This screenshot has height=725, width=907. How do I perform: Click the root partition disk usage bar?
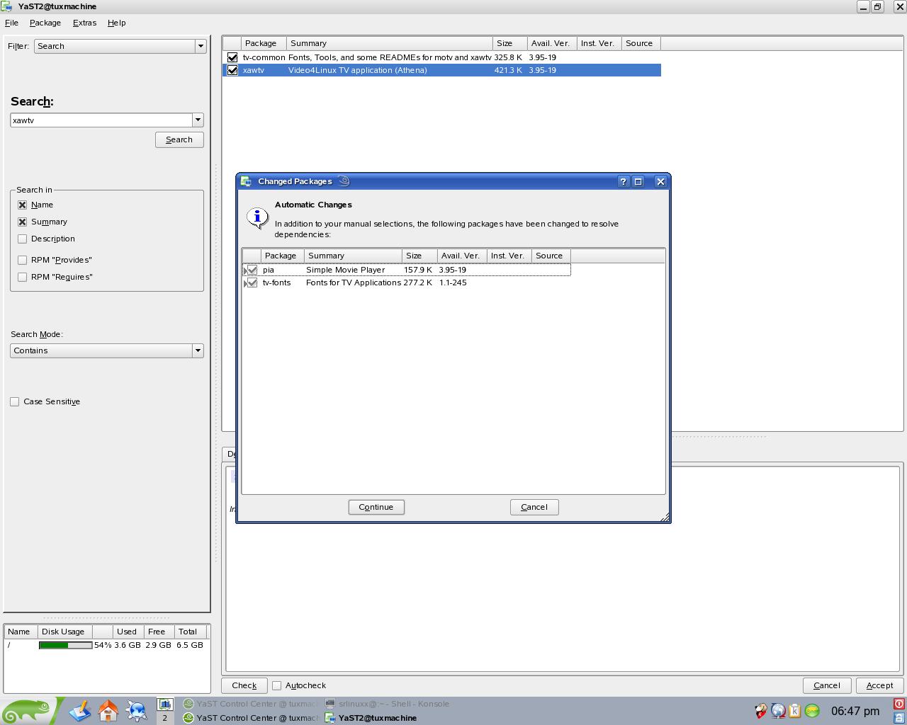[x=65, y=645]
